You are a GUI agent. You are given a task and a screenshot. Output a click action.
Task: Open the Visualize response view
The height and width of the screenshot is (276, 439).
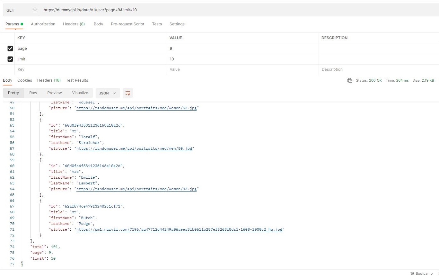80,93
